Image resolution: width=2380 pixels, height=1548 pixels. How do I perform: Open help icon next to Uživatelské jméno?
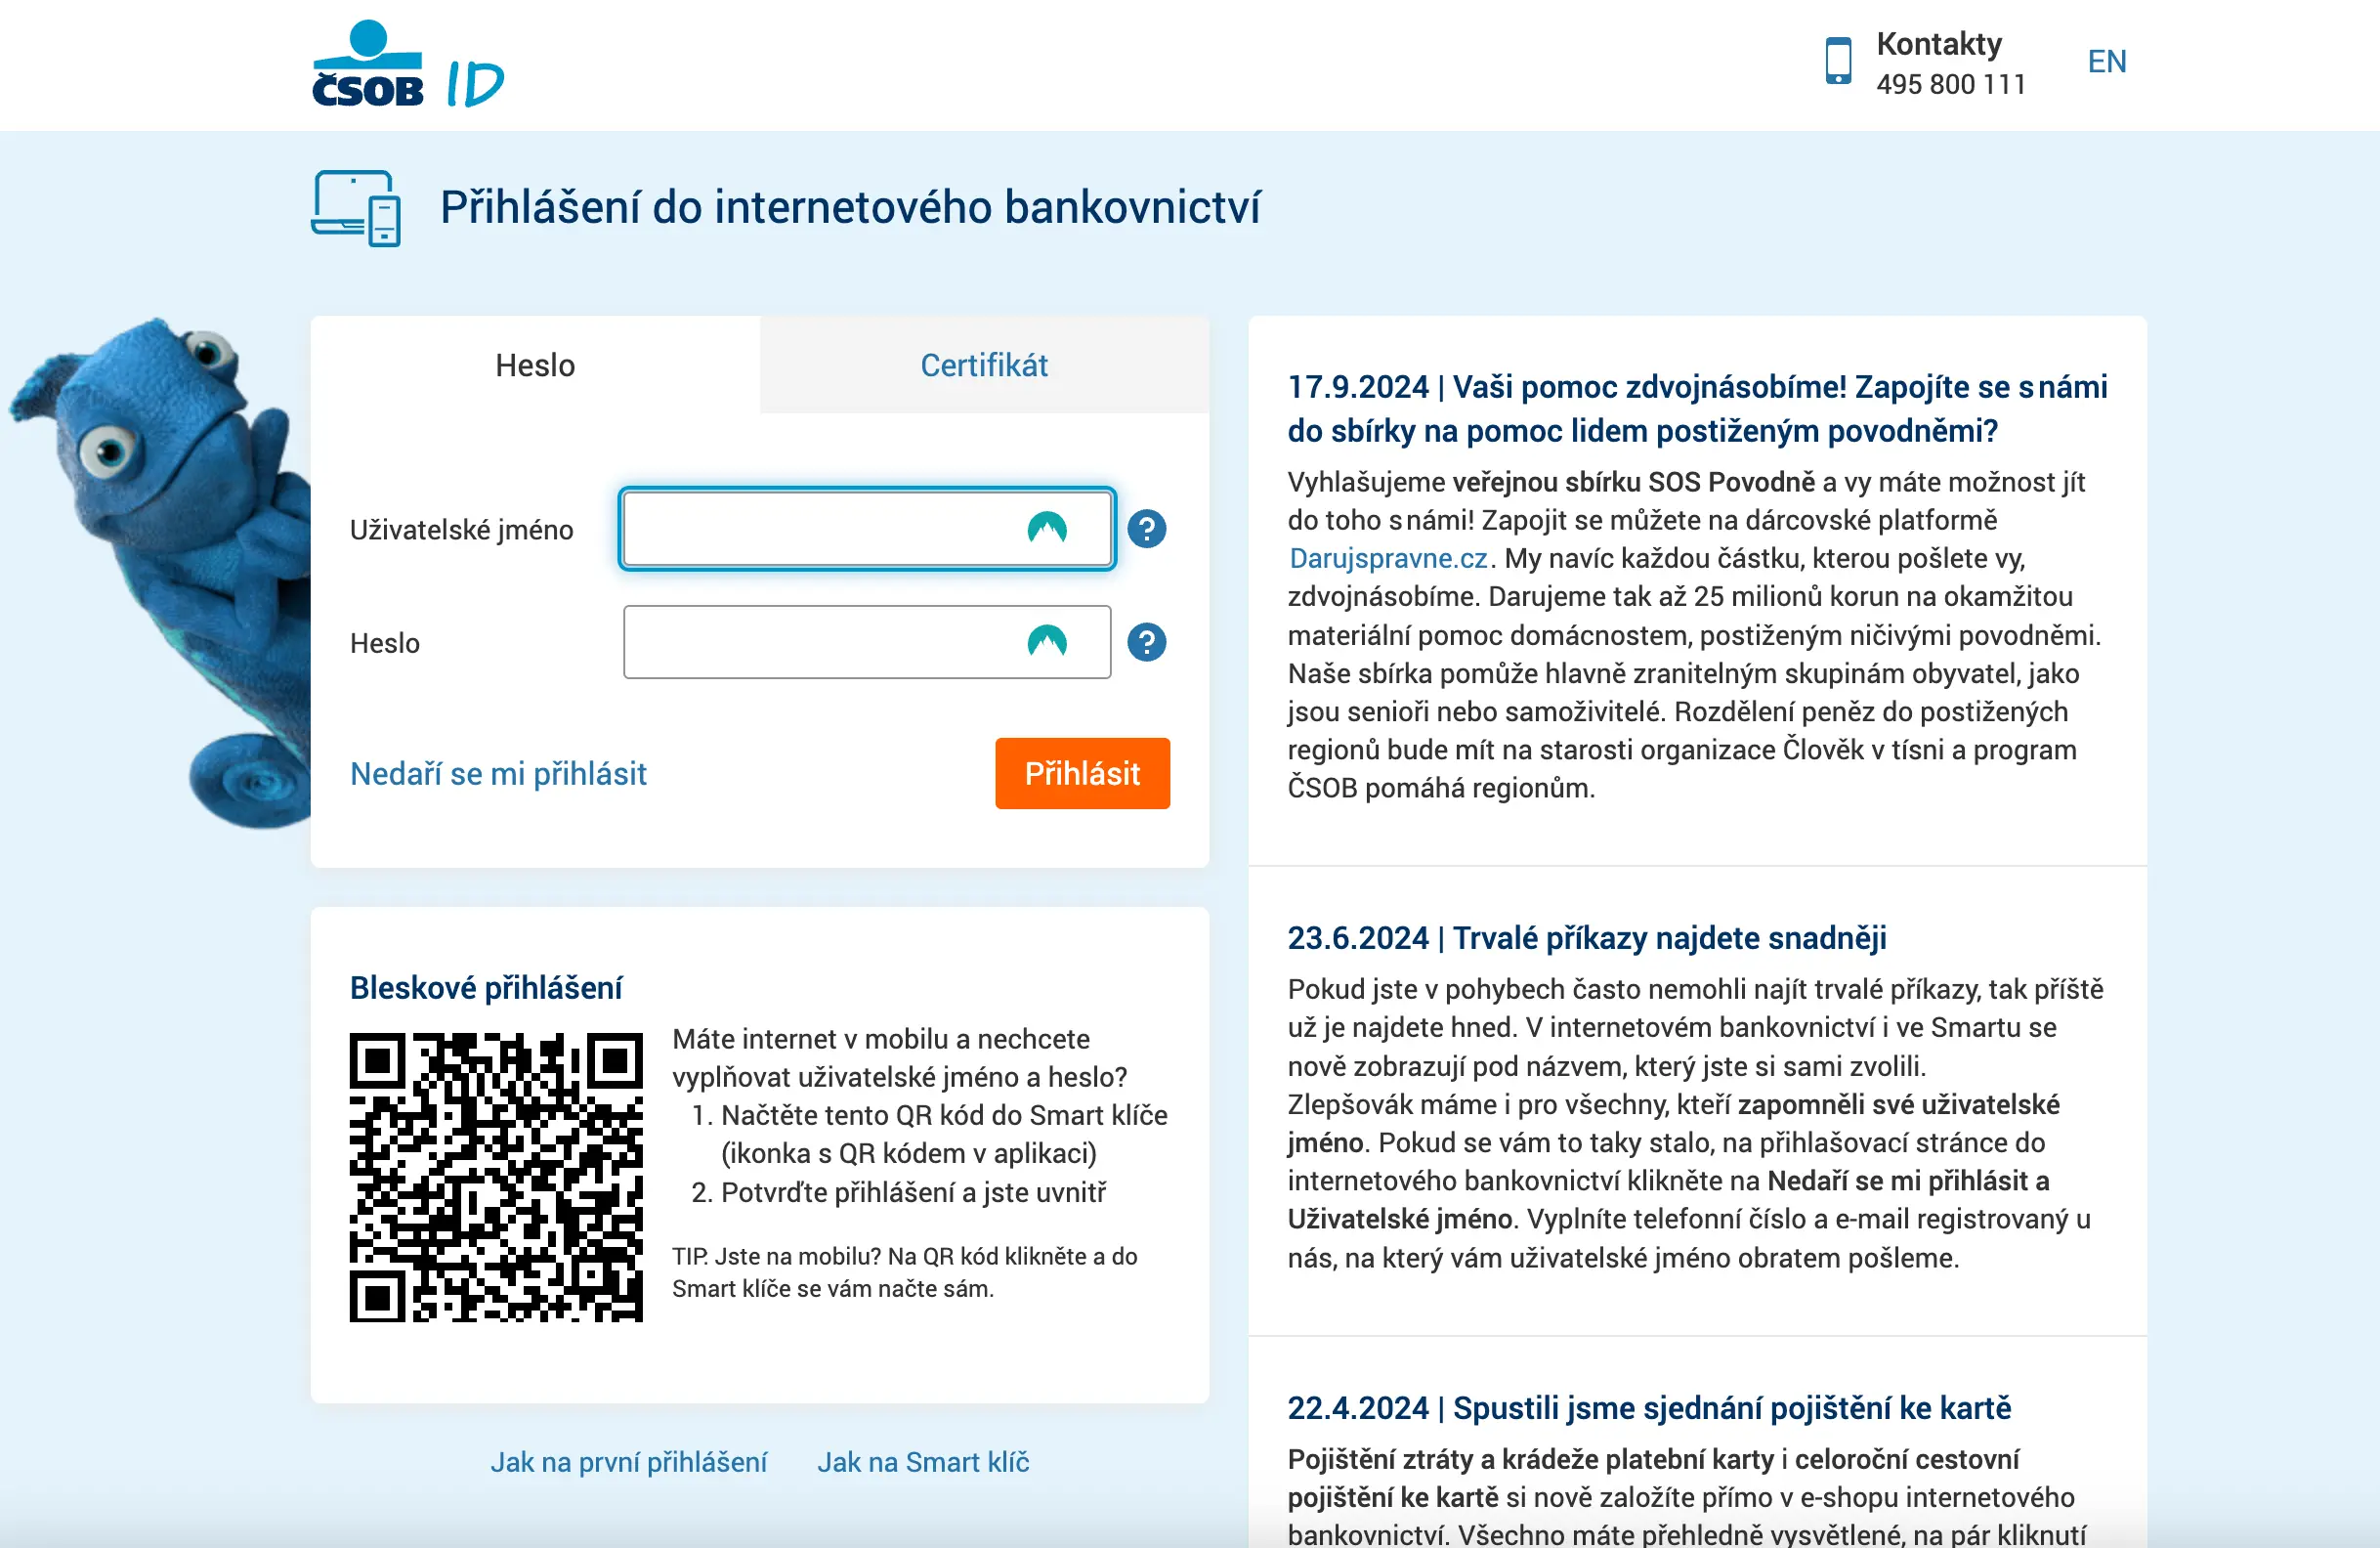point(1146,529)
